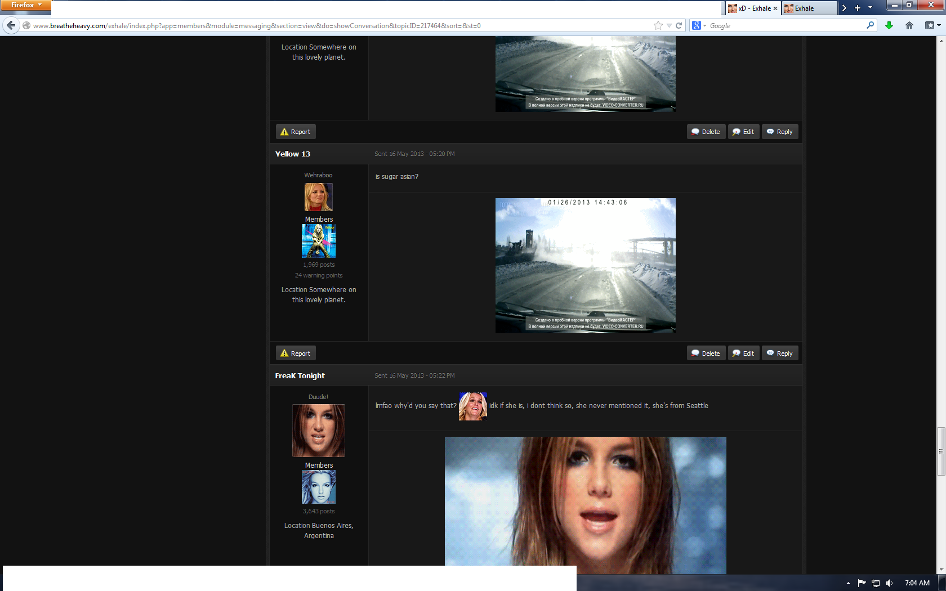Click the dashcam image dated 01/26/2013
The image size is (946, 591).
click(x=586, y=266)
